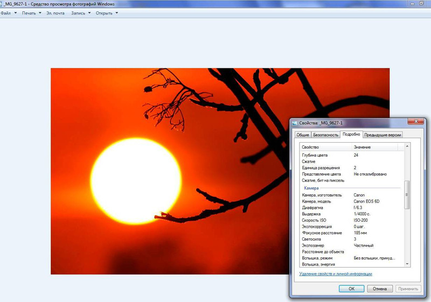This screenshot has height=302, width=431.
Task: Open the Файл menu
Action: tap(6, 13)
